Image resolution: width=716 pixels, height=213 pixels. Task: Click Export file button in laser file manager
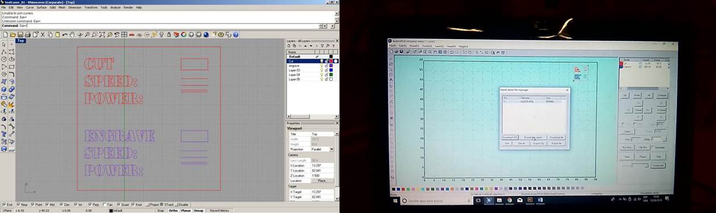coord(556,143)
